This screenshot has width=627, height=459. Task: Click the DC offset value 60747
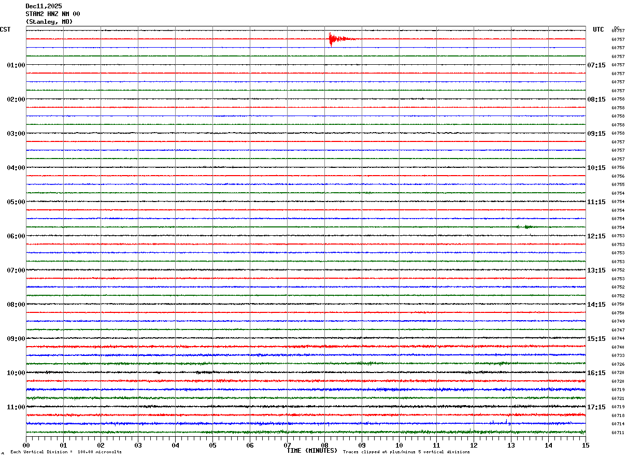[x=618, y=330]
